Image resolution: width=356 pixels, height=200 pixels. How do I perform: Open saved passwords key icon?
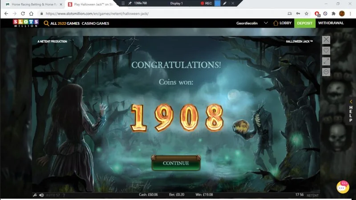tap(298, 14)
